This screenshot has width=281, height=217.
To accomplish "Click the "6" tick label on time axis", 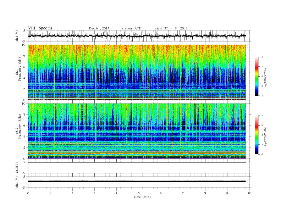I will pyautogui.click(x=161, y=193).
